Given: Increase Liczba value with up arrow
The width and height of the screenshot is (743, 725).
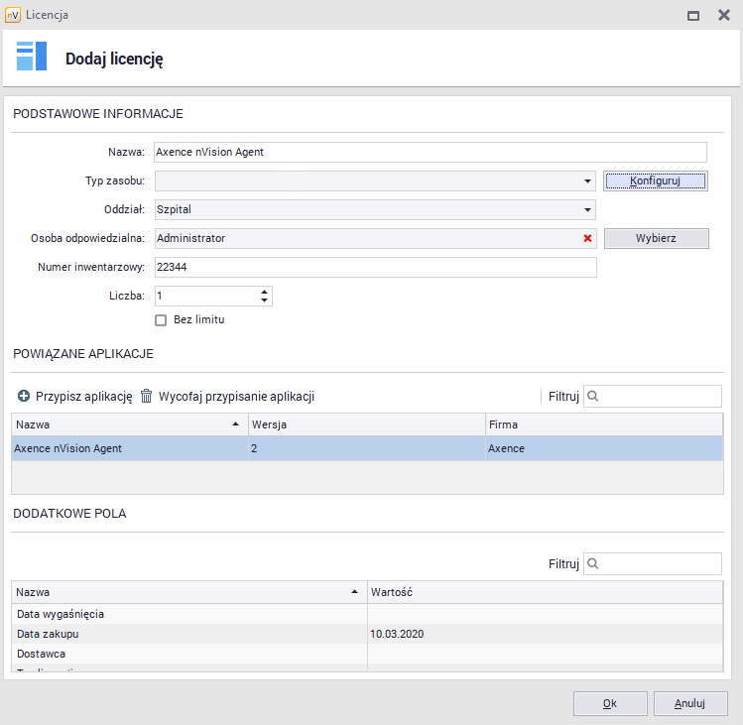Looking at the screenshot, I should tap(264, 292).
